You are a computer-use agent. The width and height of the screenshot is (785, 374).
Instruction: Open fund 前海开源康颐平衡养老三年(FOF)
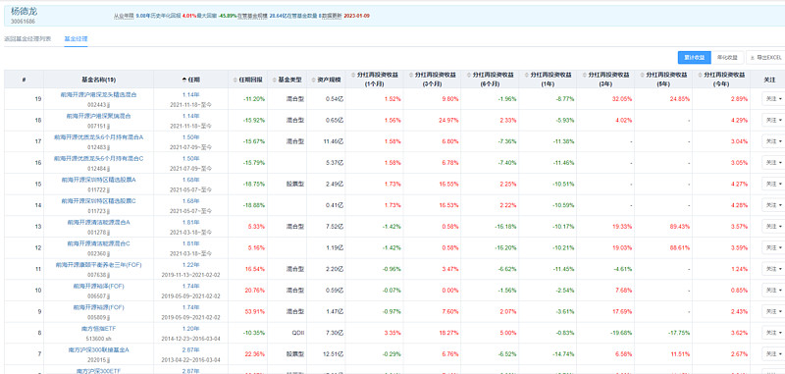coord(99,264)
